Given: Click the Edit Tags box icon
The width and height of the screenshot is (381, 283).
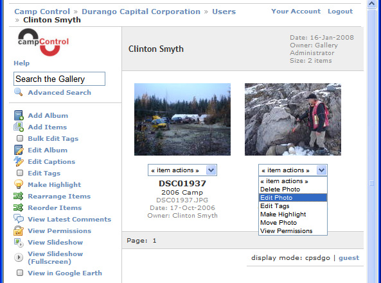Looking at the screenshot, I should (20, 173).
